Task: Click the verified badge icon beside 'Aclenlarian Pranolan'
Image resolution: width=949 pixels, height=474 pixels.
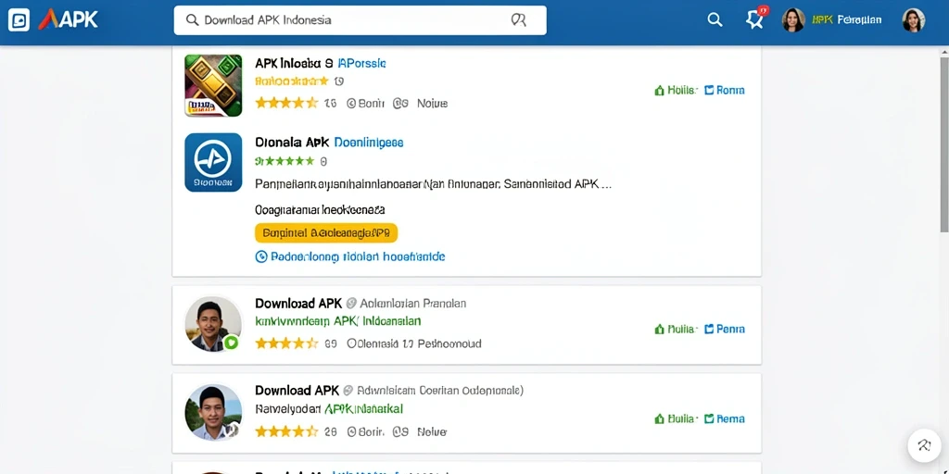Action: pyautogui.click(x=350, y=304)
